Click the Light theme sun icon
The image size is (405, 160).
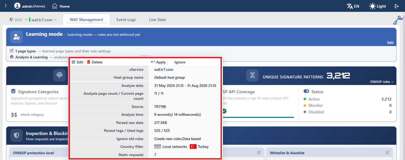[373, 6]
